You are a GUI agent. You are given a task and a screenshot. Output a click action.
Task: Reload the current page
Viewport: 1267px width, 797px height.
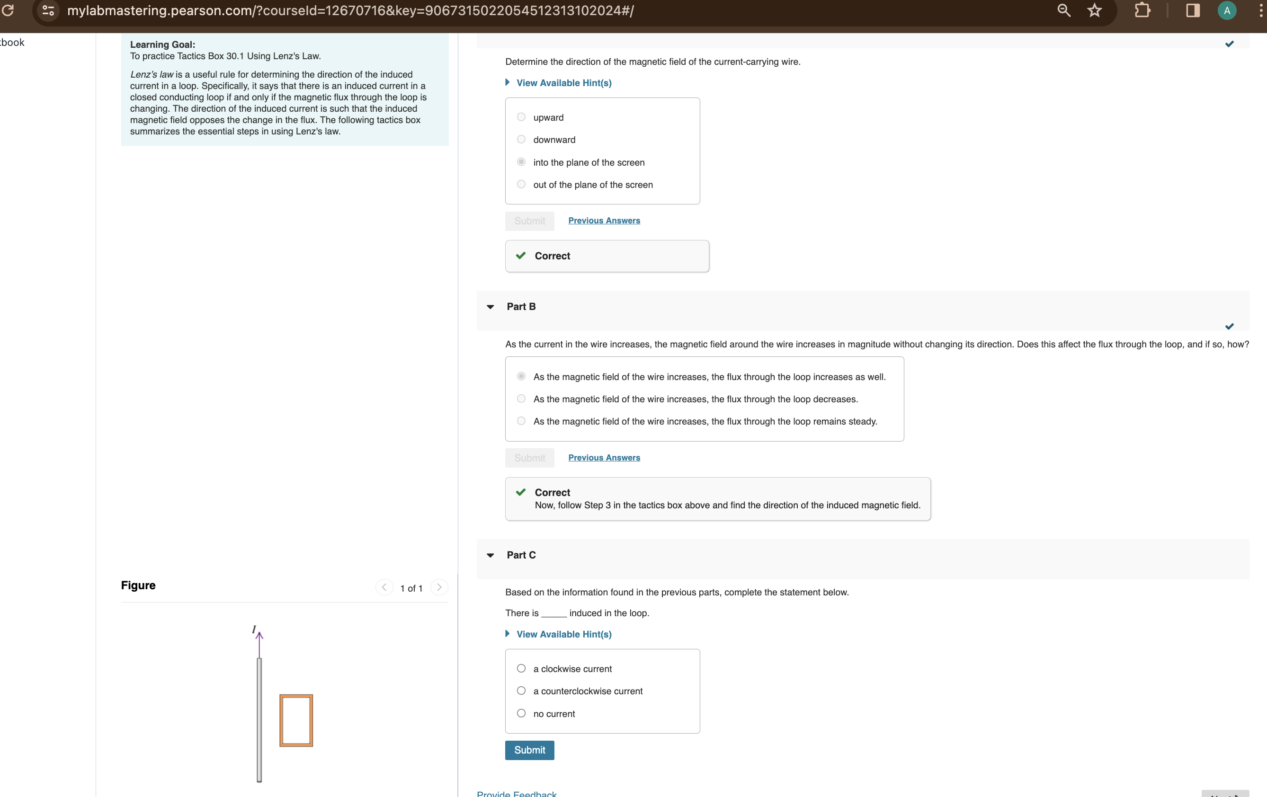click(x=9, y=10)
